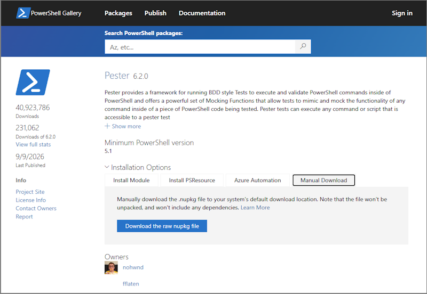Select the Manual Download tab
The image size is (427, 294).
tap(323, 180)
